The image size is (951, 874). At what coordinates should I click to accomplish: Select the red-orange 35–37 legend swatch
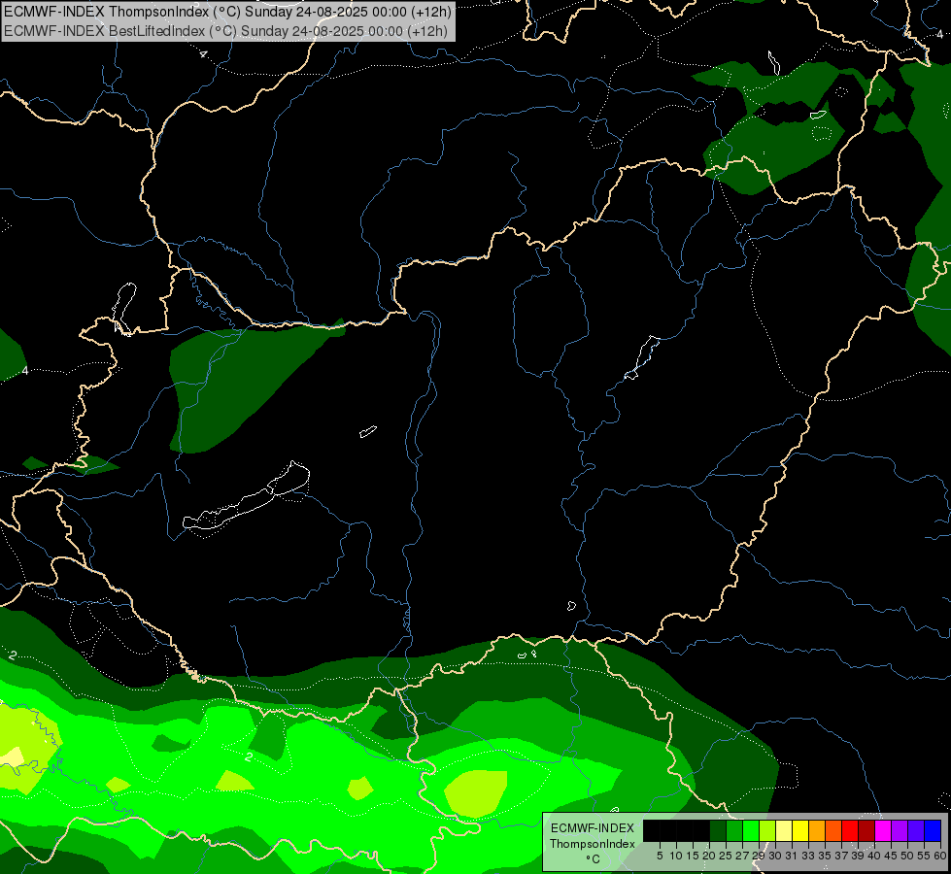click(833, 830)
